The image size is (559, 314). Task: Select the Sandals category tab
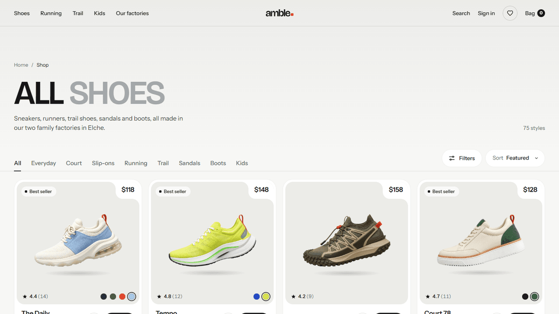point(190,163)
